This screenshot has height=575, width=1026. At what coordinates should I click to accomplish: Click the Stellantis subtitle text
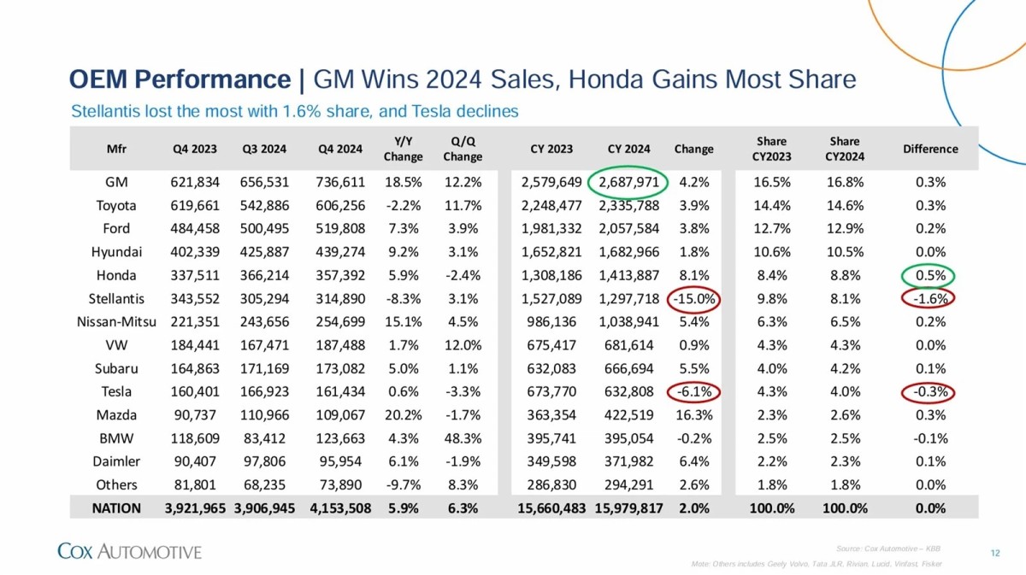click(294, 111)
